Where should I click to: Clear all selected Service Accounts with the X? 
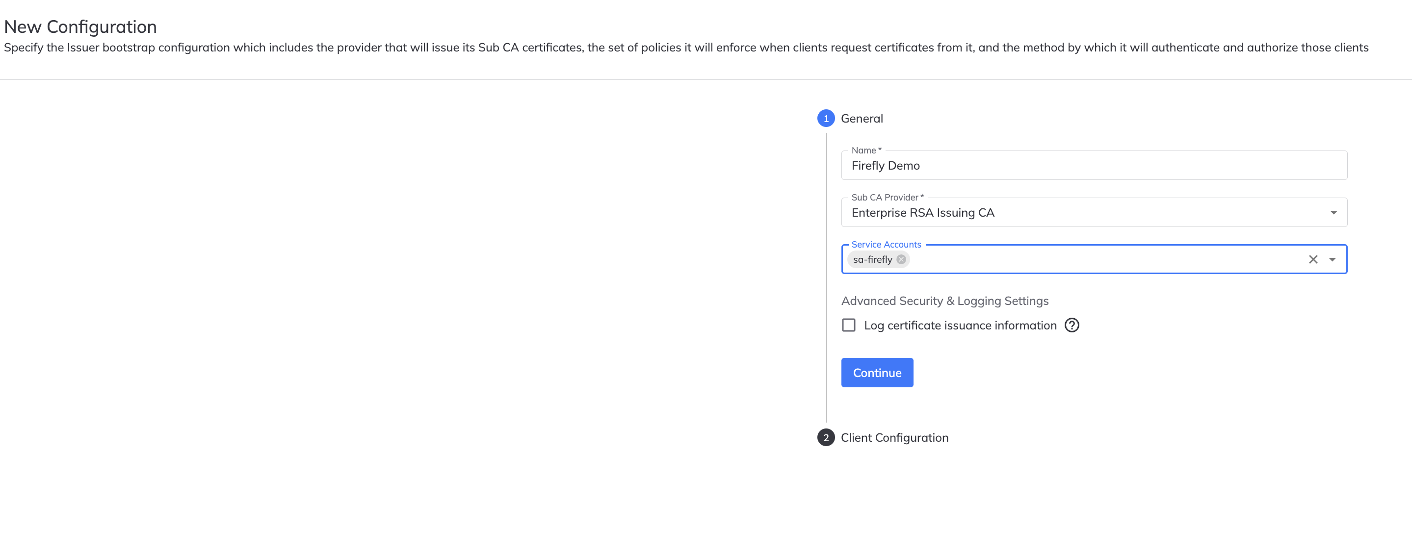tap(1313, 259)
